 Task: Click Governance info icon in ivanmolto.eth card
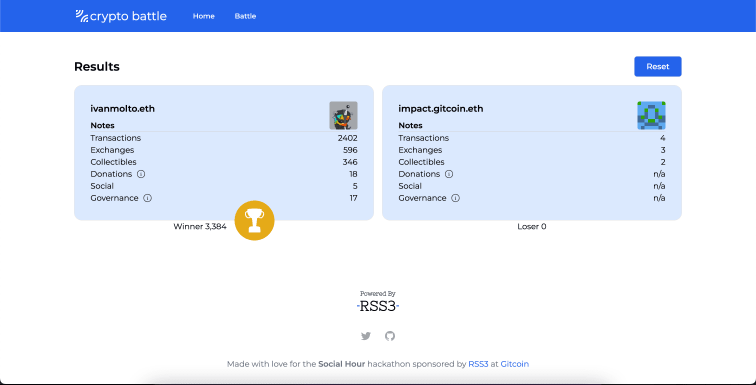(147, 198)
